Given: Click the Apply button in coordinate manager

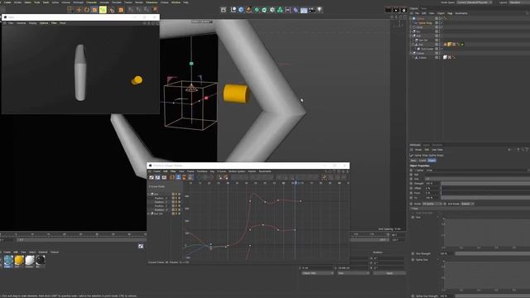Looking at the screenshot, I should point(389,273).
